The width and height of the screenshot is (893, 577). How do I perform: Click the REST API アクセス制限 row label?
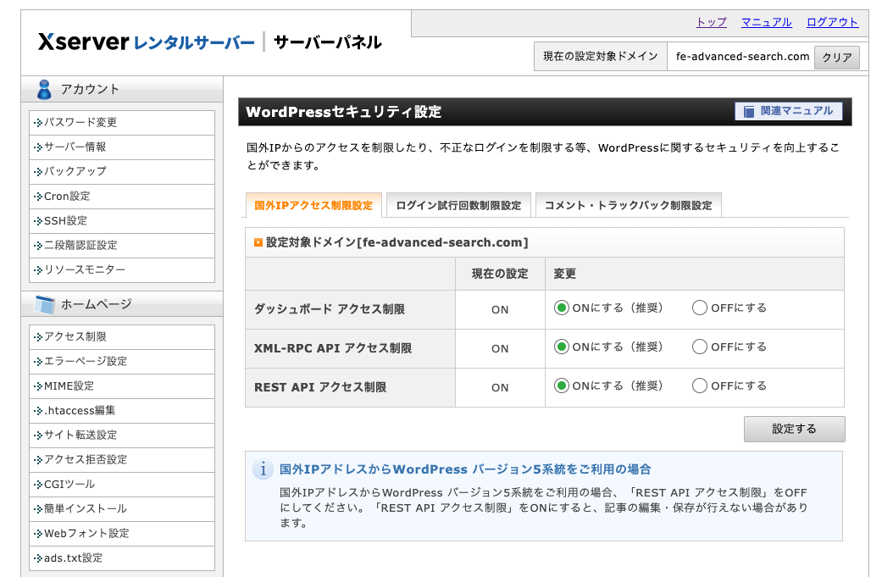tap(320, 387)
